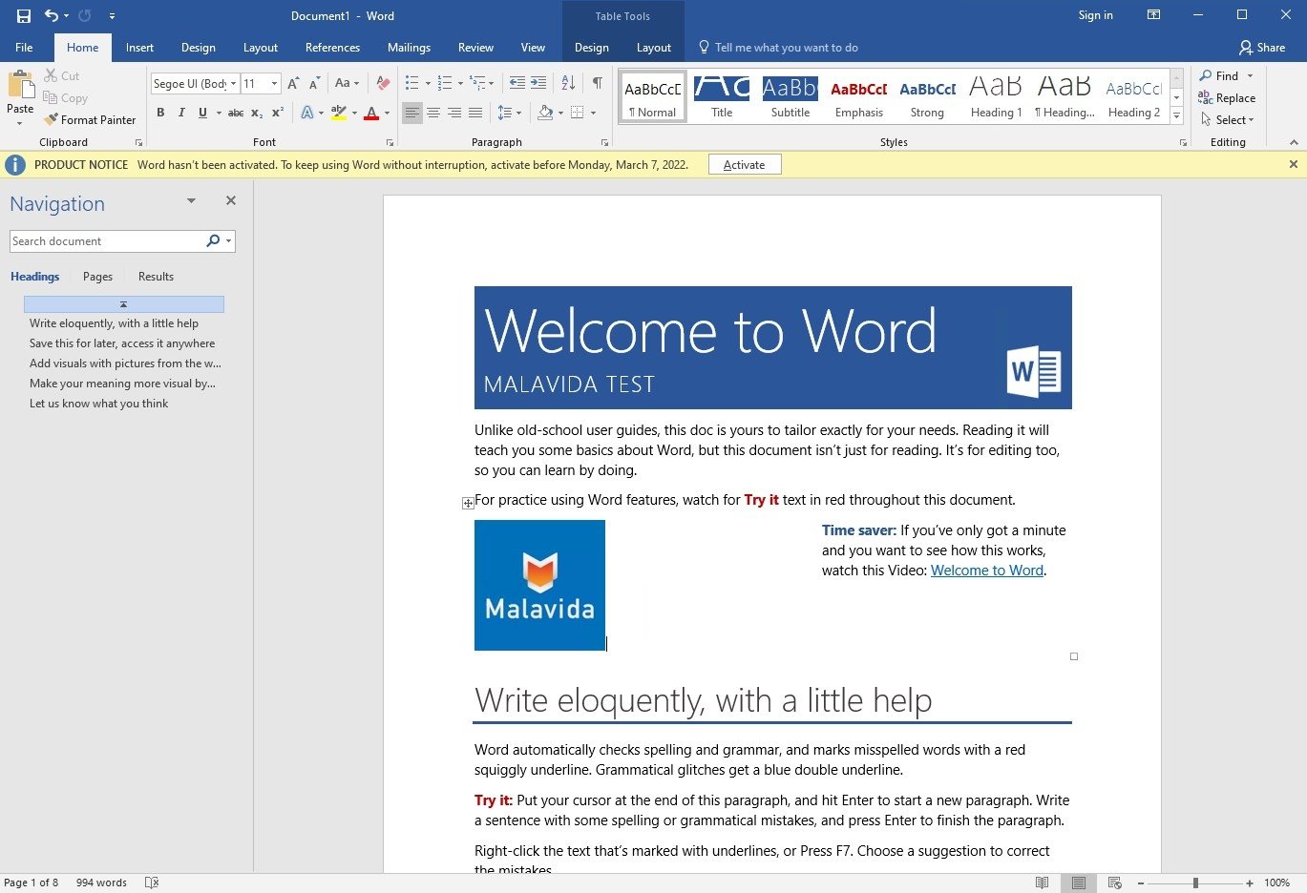Open the subscript formatting icon

point(256,113)
